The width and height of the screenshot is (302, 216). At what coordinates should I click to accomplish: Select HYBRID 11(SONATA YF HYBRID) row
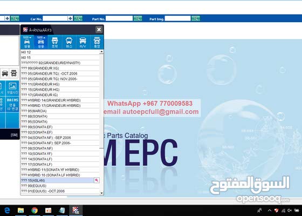click(60, 170)
